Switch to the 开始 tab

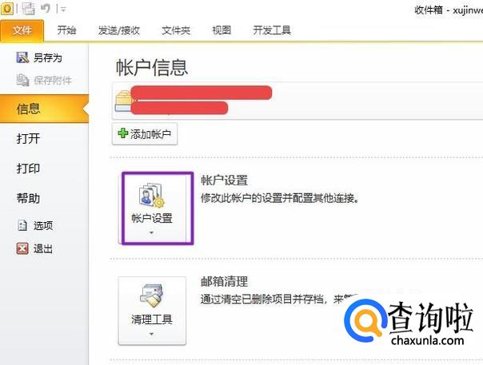[x=66, y=30]
